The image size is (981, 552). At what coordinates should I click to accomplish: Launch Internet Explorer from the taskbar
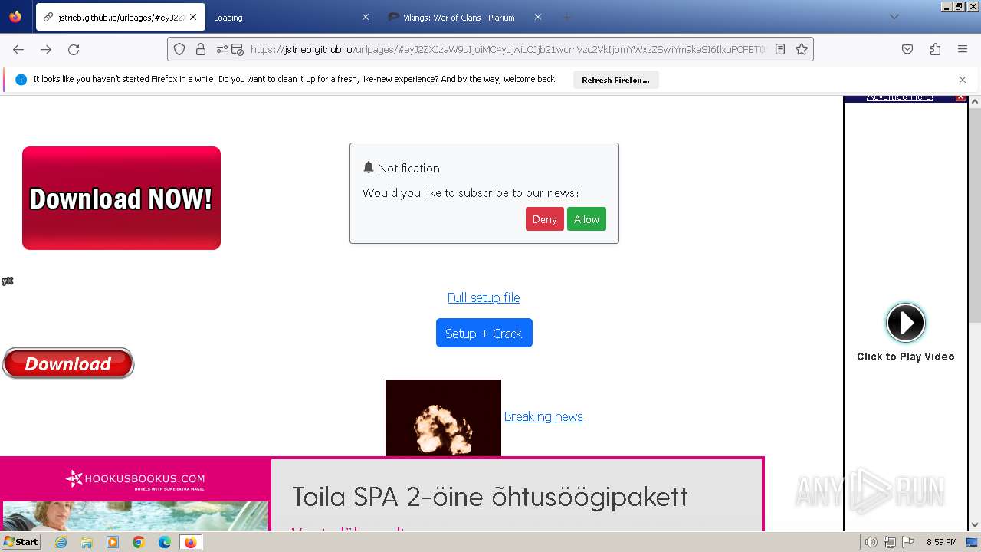(61, 542)
